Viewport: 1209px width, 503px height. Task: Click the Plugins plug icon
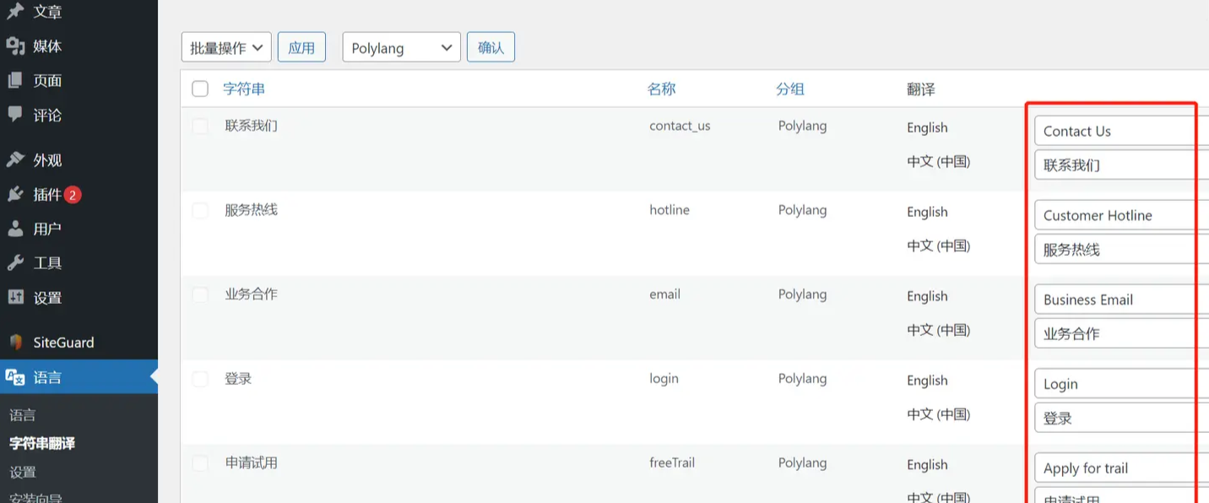click(15, 194)
